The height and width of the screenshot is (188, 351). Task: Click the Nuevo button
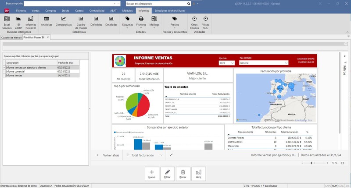[x=152, y=174]
